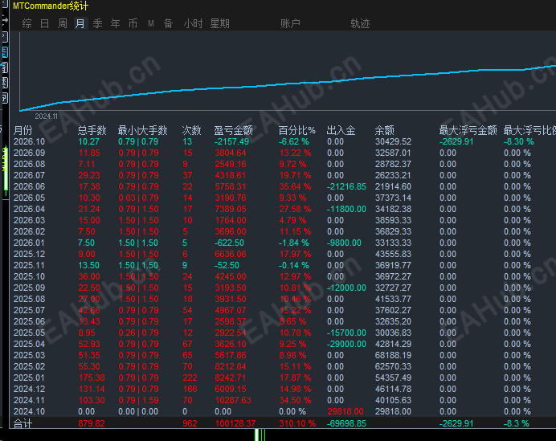
Task: Click withdrawal value -11800.00
Action: click(x=346, y=209)
